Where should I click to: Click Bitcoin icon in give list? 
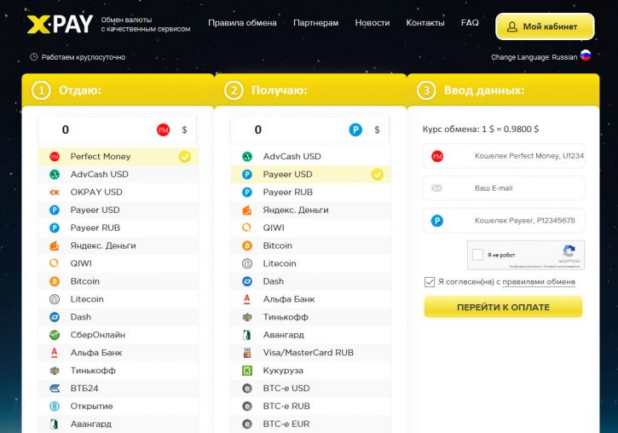(55, 281)
